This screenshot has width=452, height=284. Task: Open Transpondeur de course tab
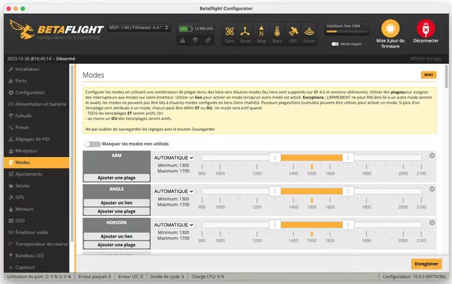36,244
